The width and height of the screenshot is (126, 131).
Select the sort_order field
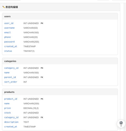click(x=11, y=82)
